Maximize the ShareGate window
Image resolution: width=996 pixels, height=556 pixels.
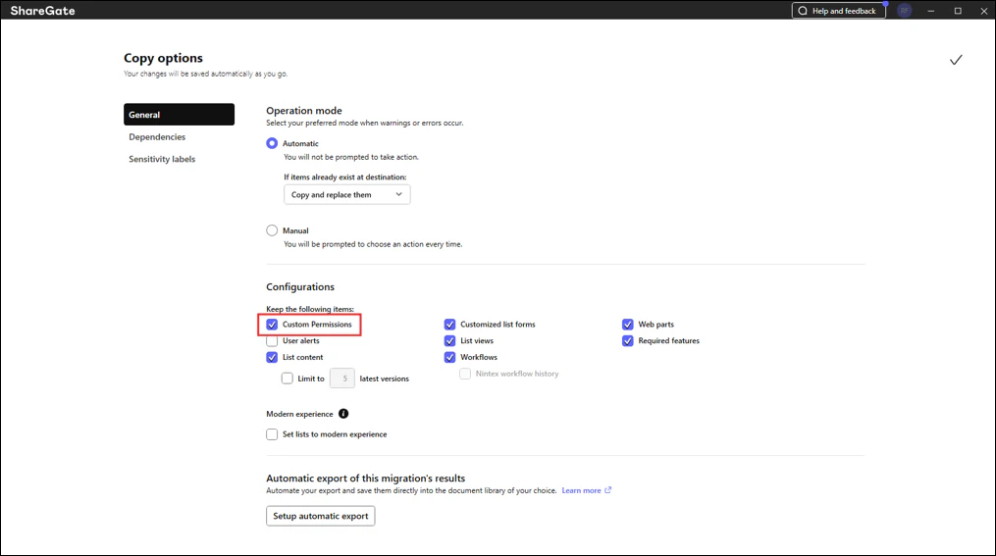(958, 11)
